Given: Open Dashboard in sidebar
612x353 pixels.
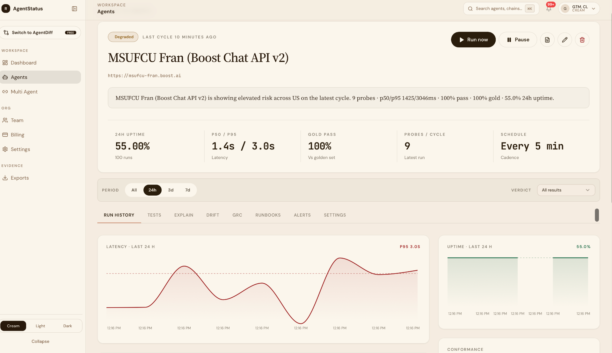Looking at the screenshot, I should [x=40, y=63].
